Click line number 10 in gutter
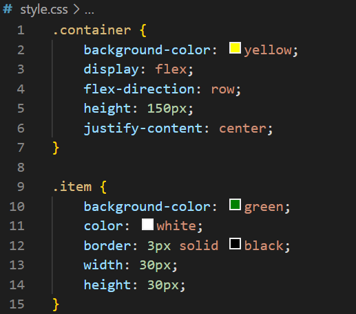Image resolution: width=356 pixels, height=314 pixels. 17,206
